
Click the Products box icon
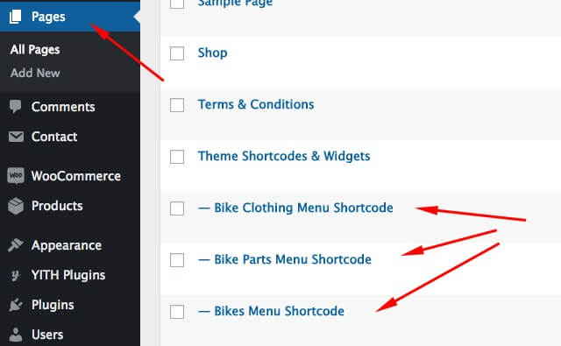(x=16, y=206)
